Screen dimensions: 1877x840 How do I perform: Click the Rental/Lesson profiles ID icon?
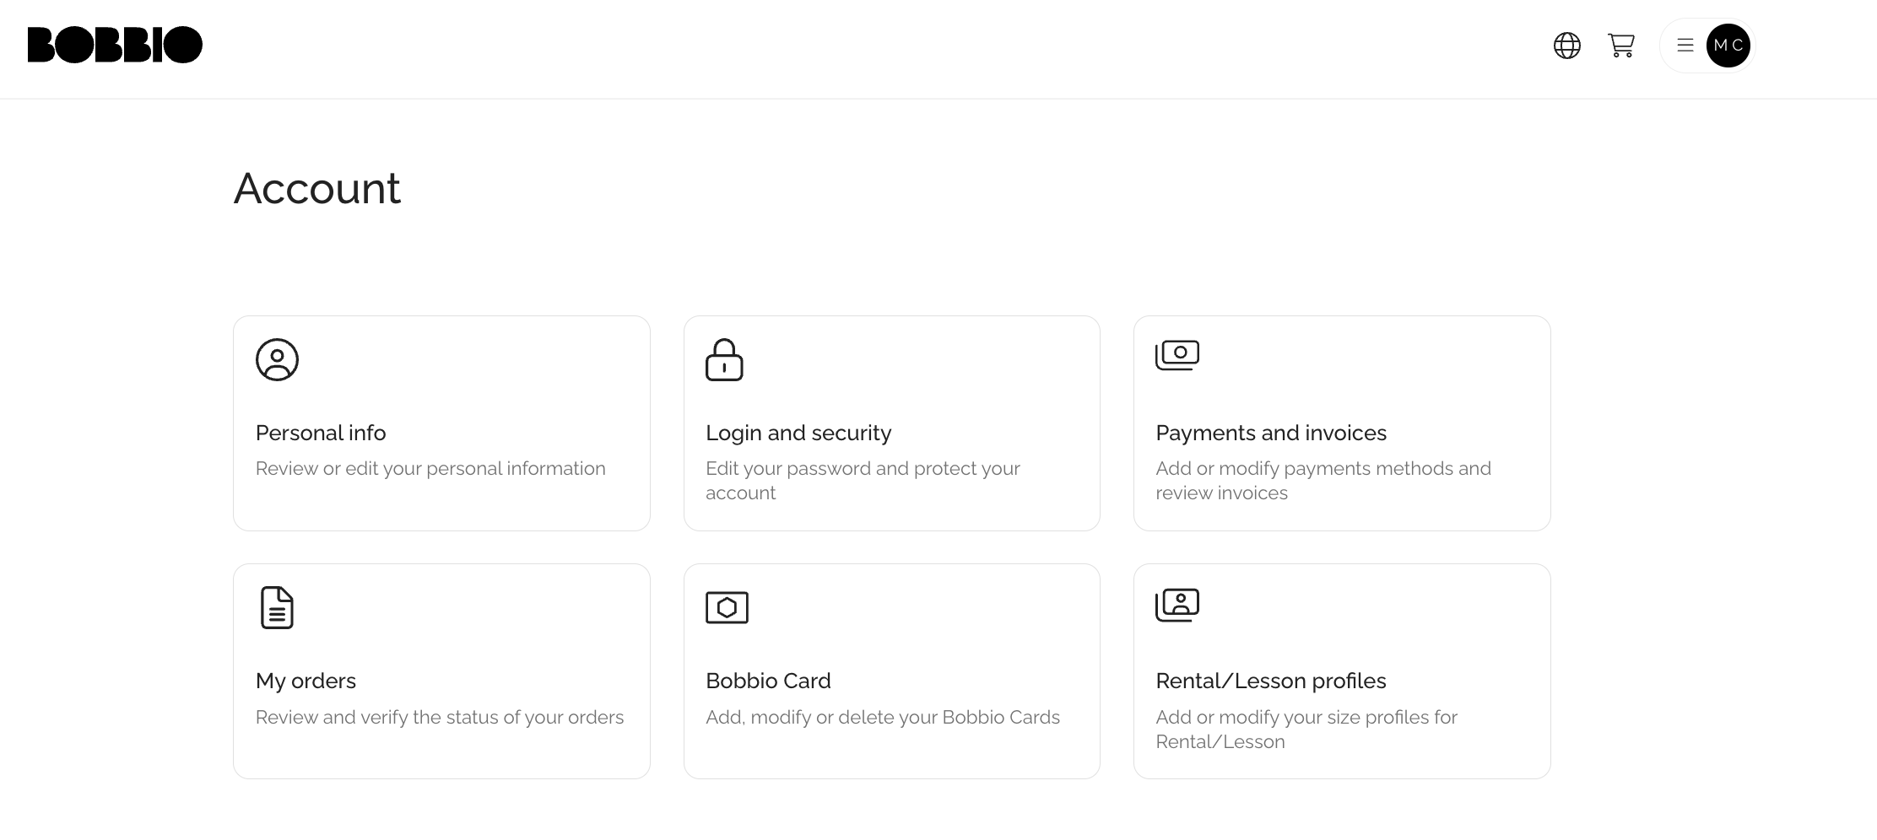point(1177,605)
